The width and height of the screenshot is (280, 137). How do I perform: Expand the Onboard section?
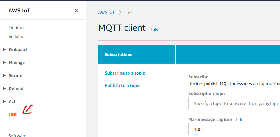18,49
